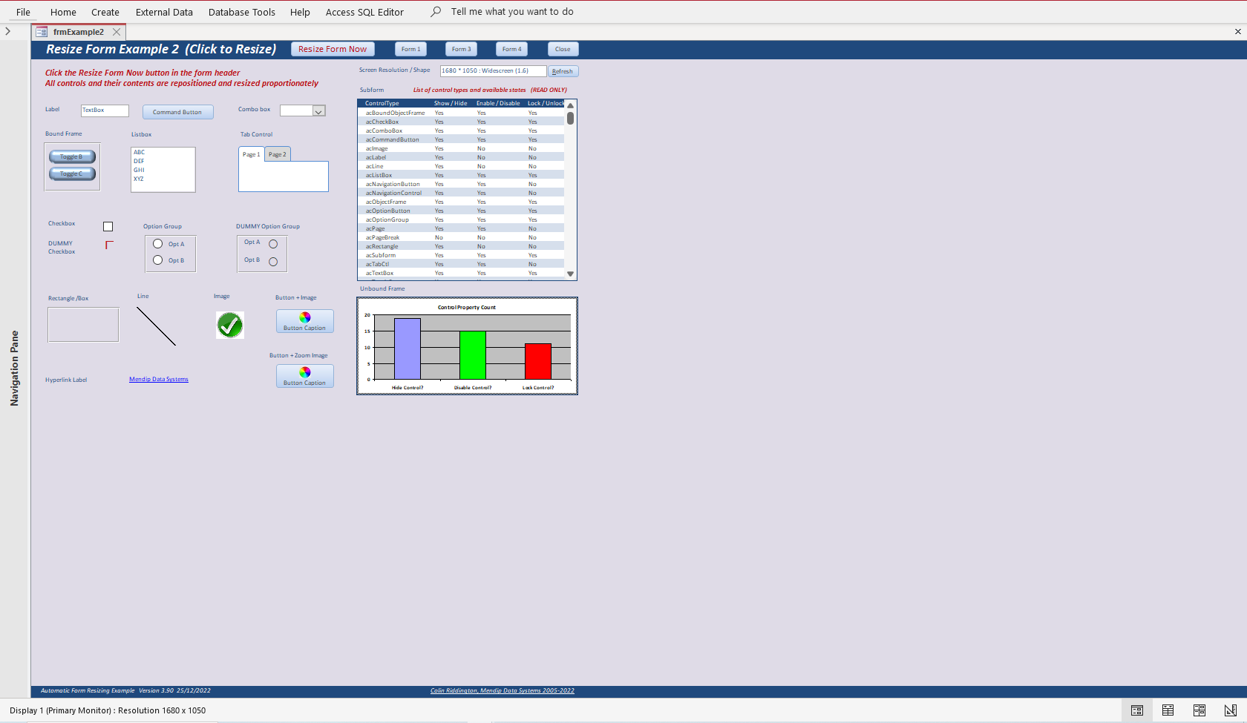The width and height of the screenshot is (1247, 723).
Task: Select Opt A in Option Group
Action: [158, 244]
